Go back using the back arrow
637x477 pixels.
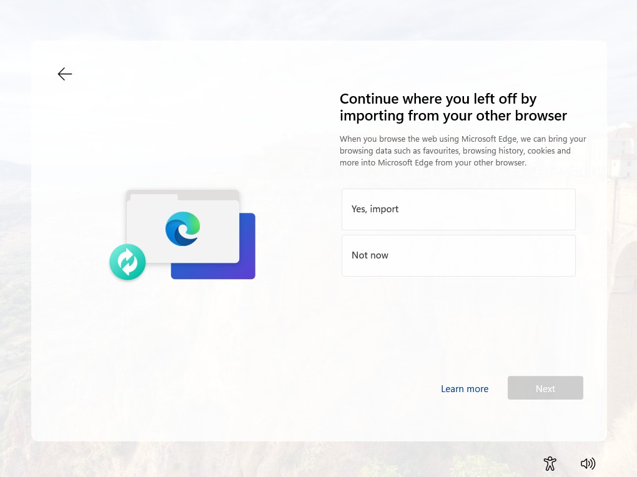click(64, 74)
